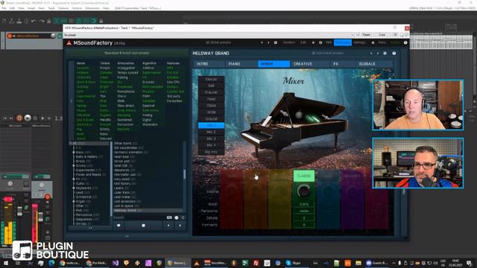Open the Home icon in MSoundFactory toolbar
Image resolution: width=477 pixels, height=268 pixels.
click(373, 43)
